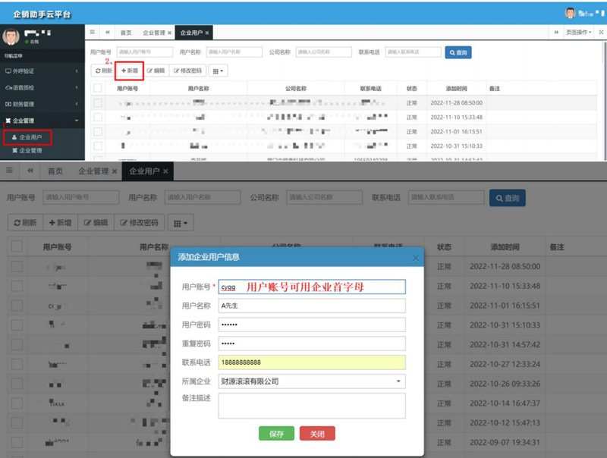
Task: Click the 语音质检 cloud icon in sidebar
Action: [8, 87]
